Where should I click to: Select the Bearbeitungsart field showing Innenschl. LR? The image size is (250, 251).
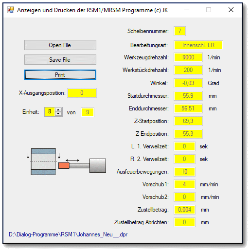pos(198,45)
